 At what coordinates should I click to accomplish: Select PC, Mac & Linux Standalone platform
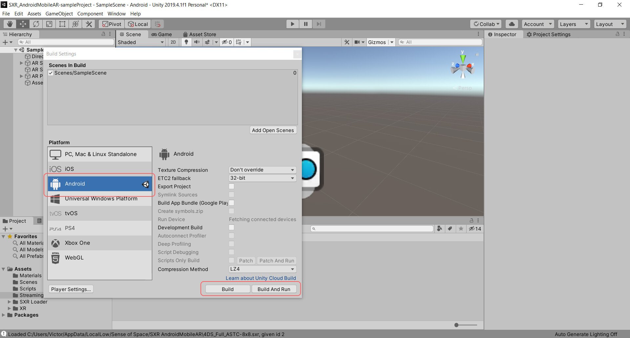click(100, 154)
